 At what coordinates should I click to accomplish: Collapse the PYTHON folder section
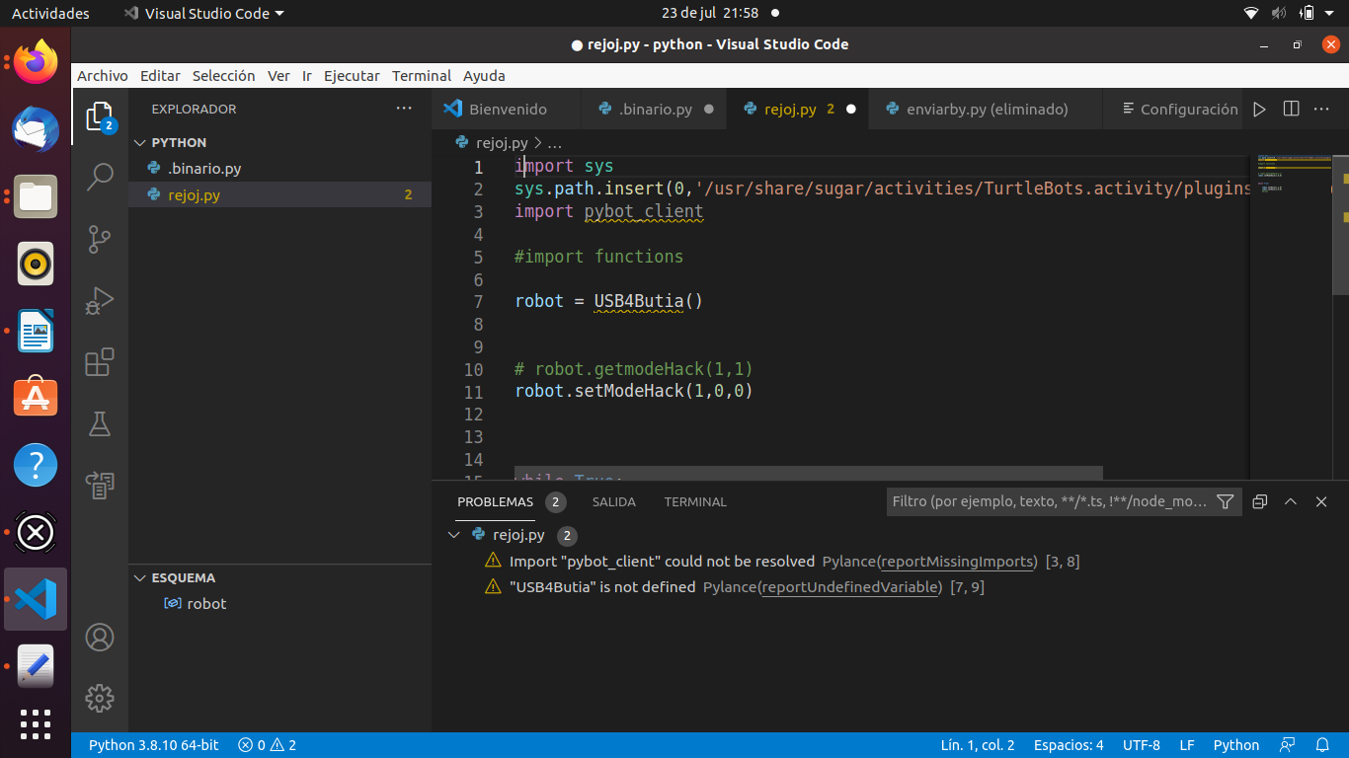(x=140, y=142)
